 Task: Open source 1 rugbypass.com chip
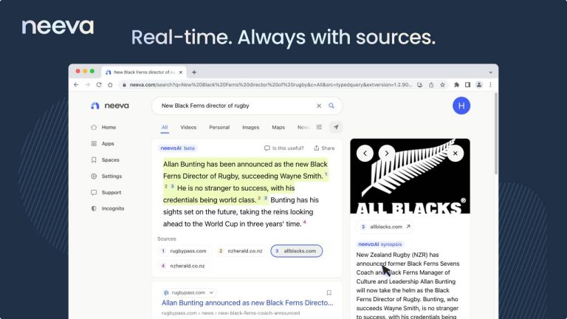(x=184, y=250)
